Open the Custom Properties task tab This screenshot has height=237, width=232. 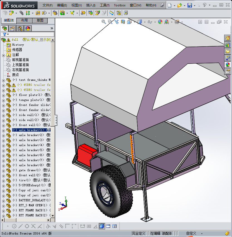click(228, 71)
